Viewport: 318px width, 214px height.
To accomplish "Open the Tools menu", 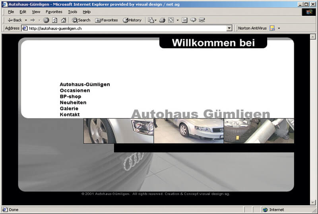I will coord(72,12).
